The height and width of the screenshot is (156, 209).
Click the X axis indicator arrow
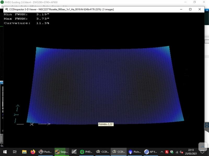tap(33, 124)
